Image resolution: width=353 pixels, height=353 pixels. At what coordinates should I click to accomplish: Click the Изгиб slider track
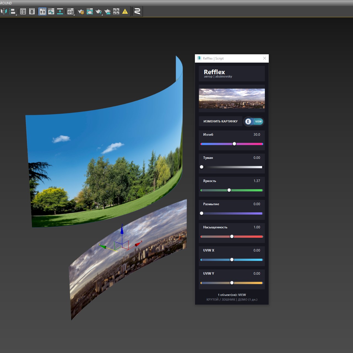pyautogui.click(x=232, y=144)
